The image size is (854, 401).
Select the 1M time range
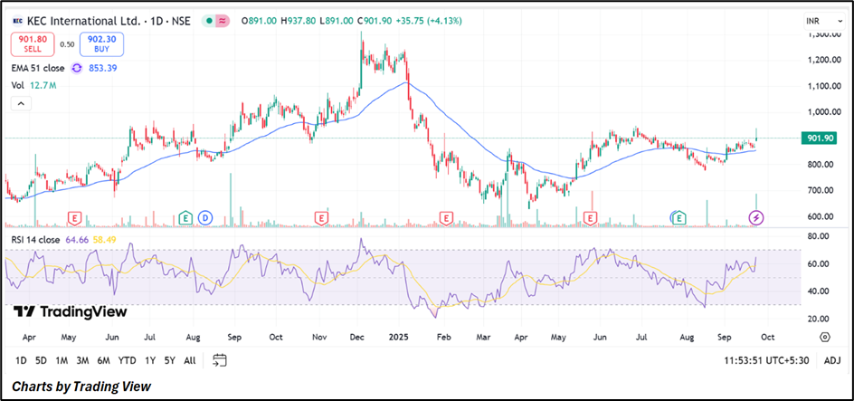point(62,360)
